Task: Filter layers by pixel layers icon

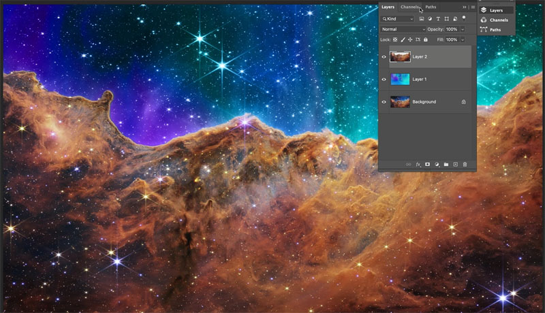Action: pyautogui.click(x=421, y=19)
